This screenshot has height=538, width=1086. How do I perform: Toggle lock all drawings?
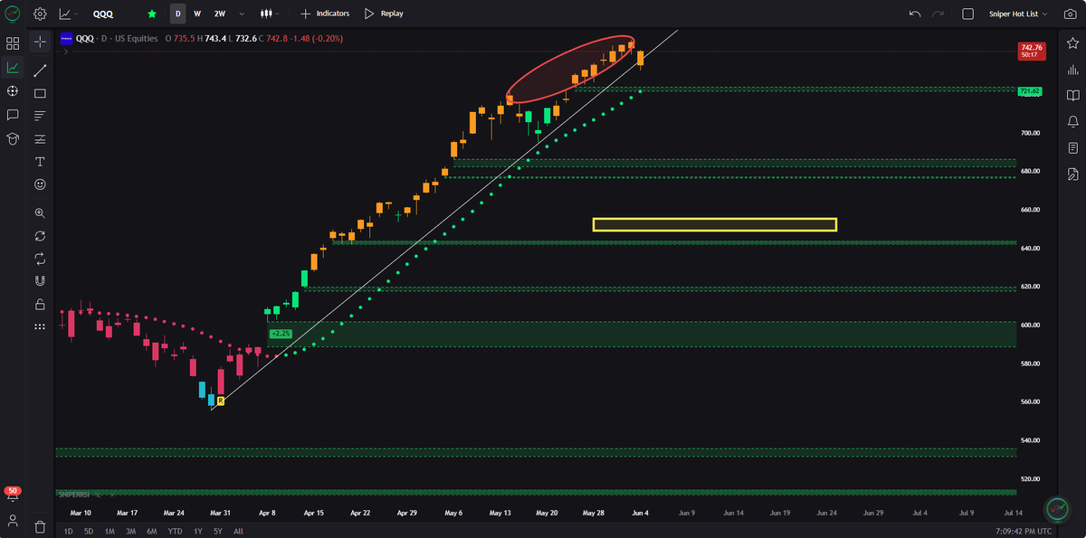coord(40,304)
